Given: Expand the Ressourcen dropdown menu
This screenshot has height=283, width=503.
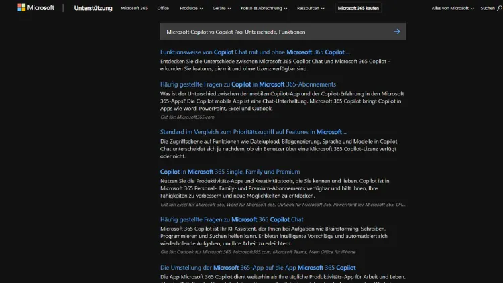Looking at the screenshot, I should click(311, 8).
